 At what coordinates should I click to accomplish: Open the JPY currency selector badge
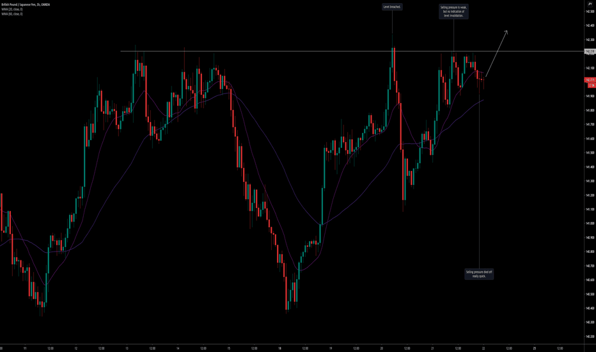pos(590,4)
